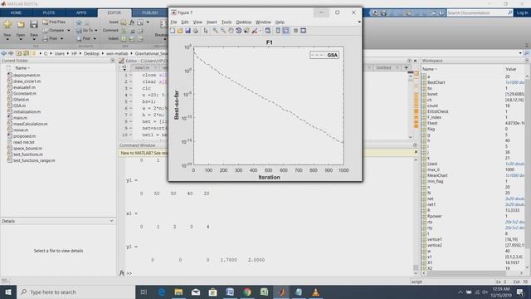Open the Tools menu in the Figure window
The height and width of the screenshot is (299, 531).
point(227,22)
